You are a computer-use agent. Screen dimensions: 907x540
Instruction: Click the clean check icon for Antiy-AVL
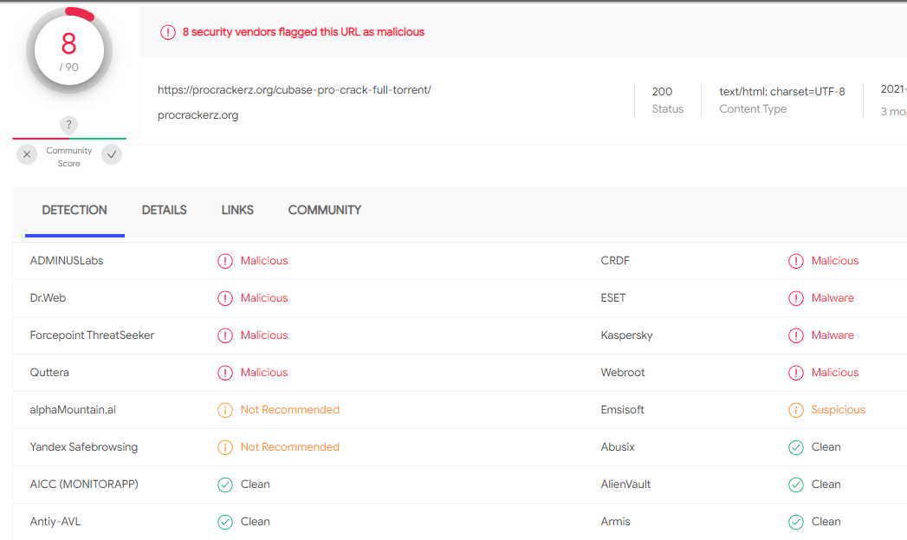pos(225,522)
